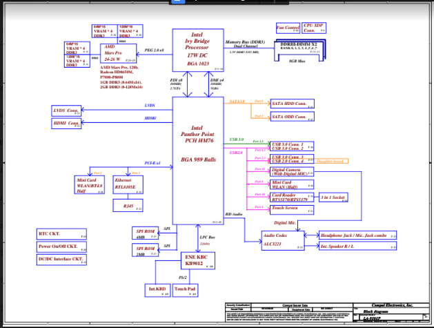Click the orange SATA3.0 label

237,102
